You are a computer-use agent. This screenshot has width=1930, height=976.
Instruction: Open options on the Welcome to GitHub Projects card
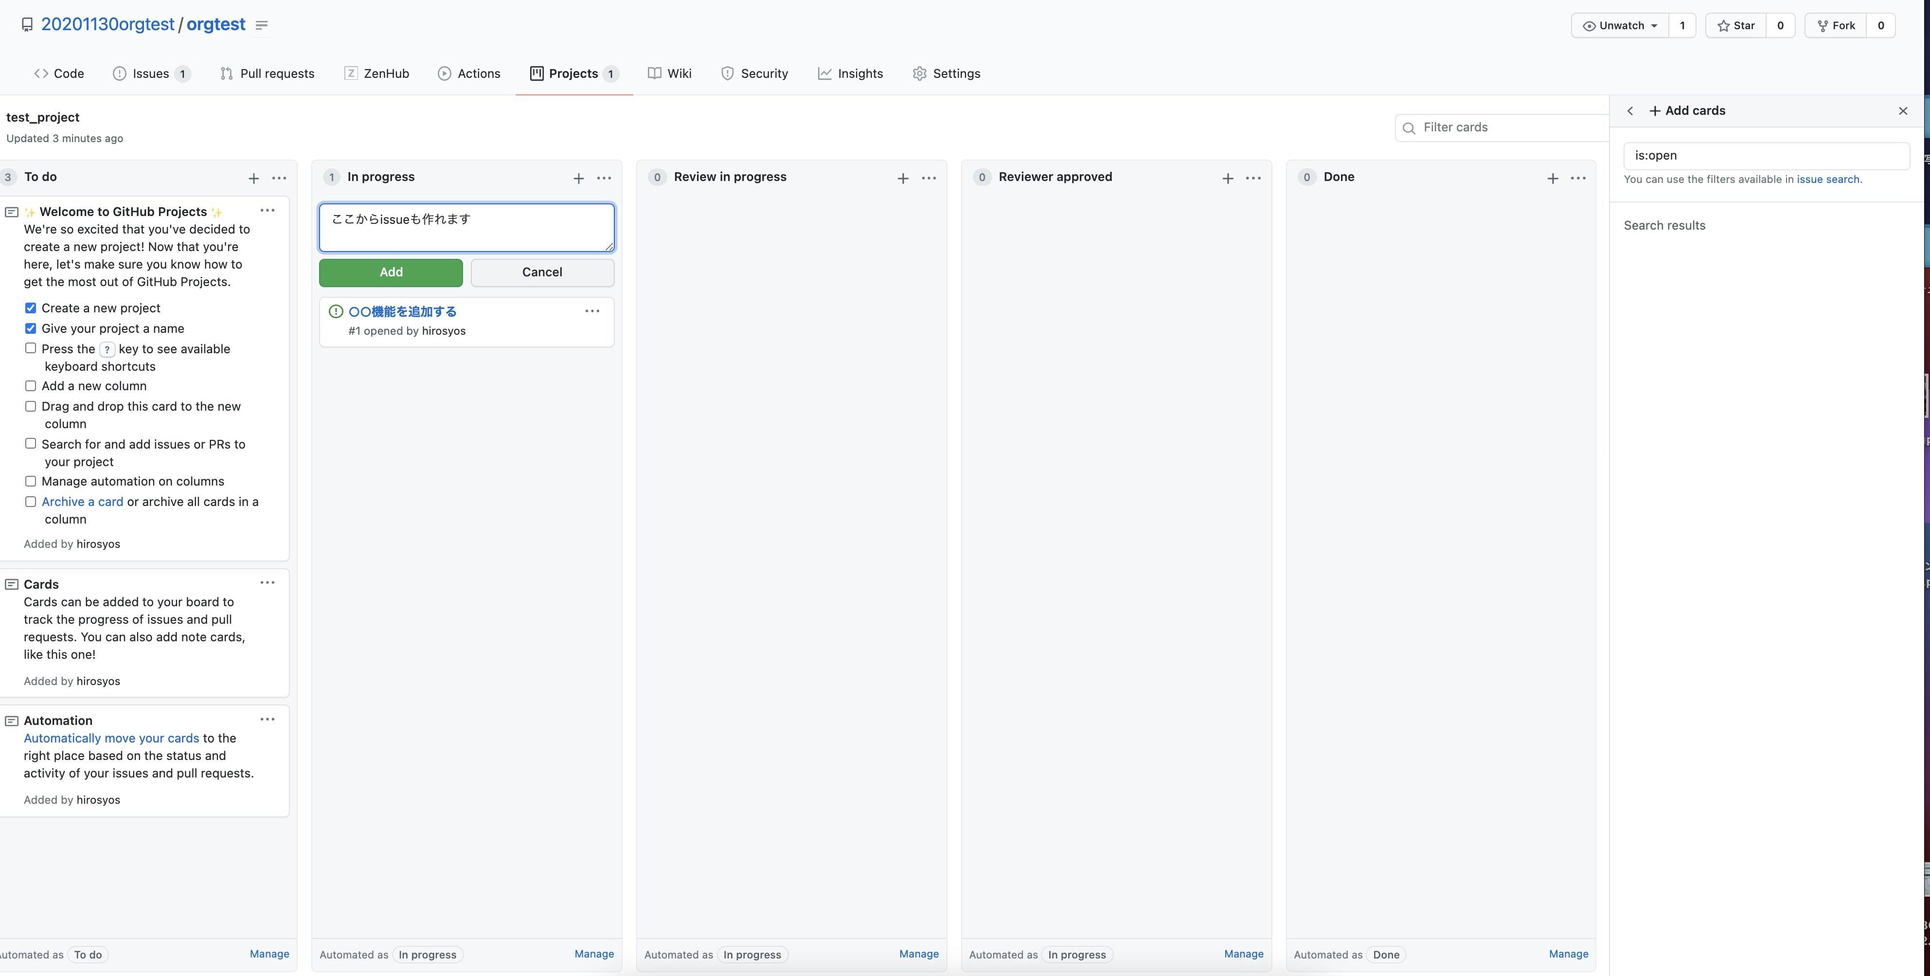pos(268,211)
